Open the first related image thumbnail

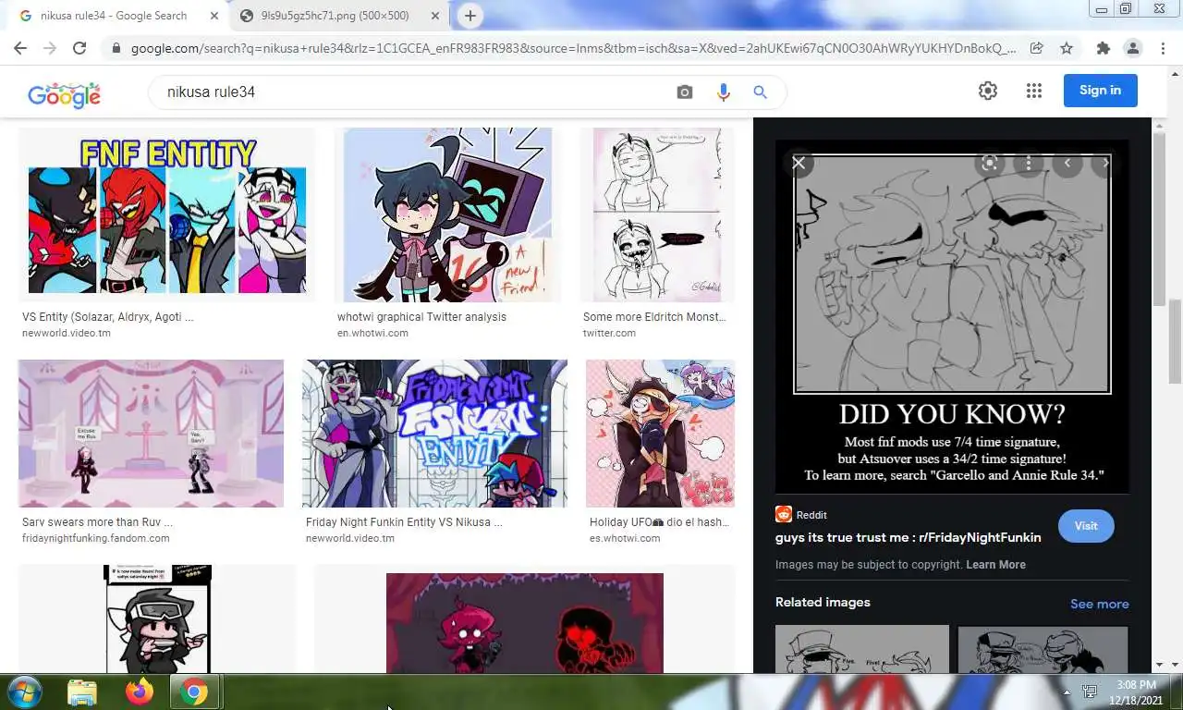click(862, 649)
